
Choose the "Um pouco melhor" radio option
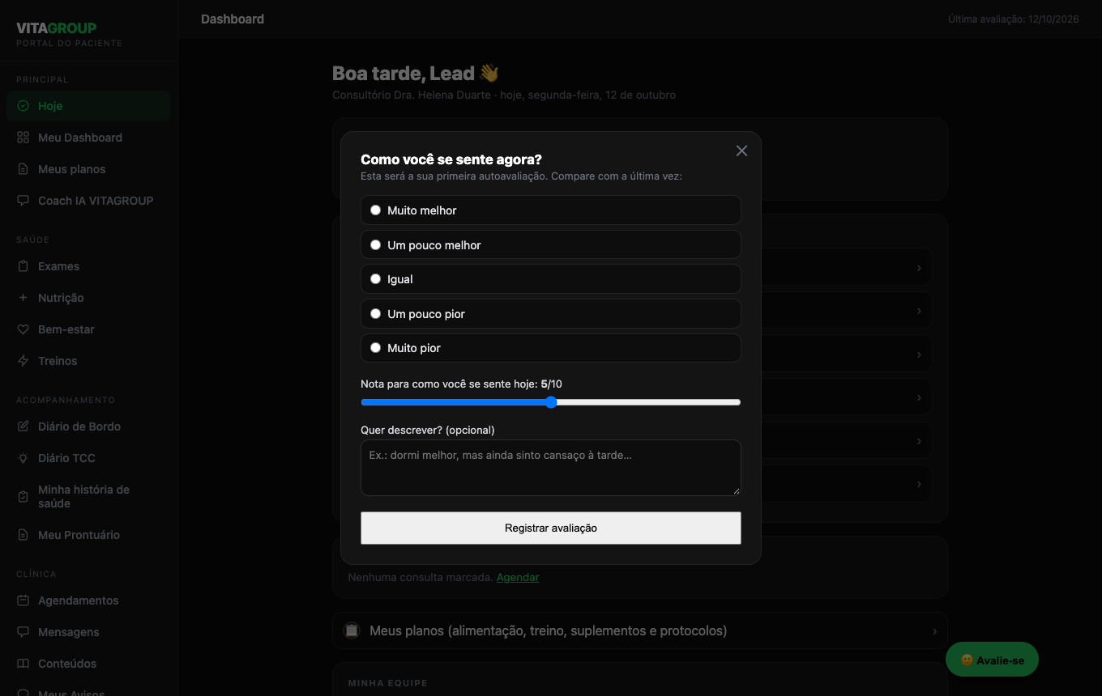[375, 245]
